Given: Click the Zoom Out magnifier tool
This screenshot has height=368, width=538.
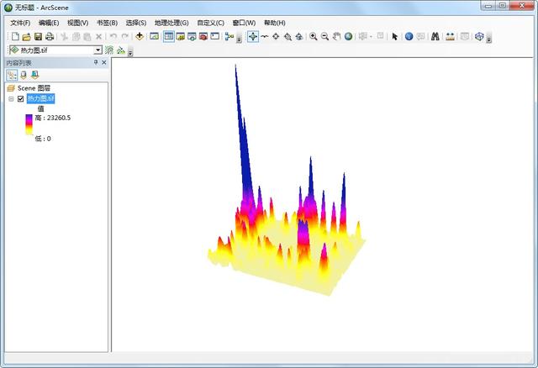Looking at the screenshot, I should [324, 37].
